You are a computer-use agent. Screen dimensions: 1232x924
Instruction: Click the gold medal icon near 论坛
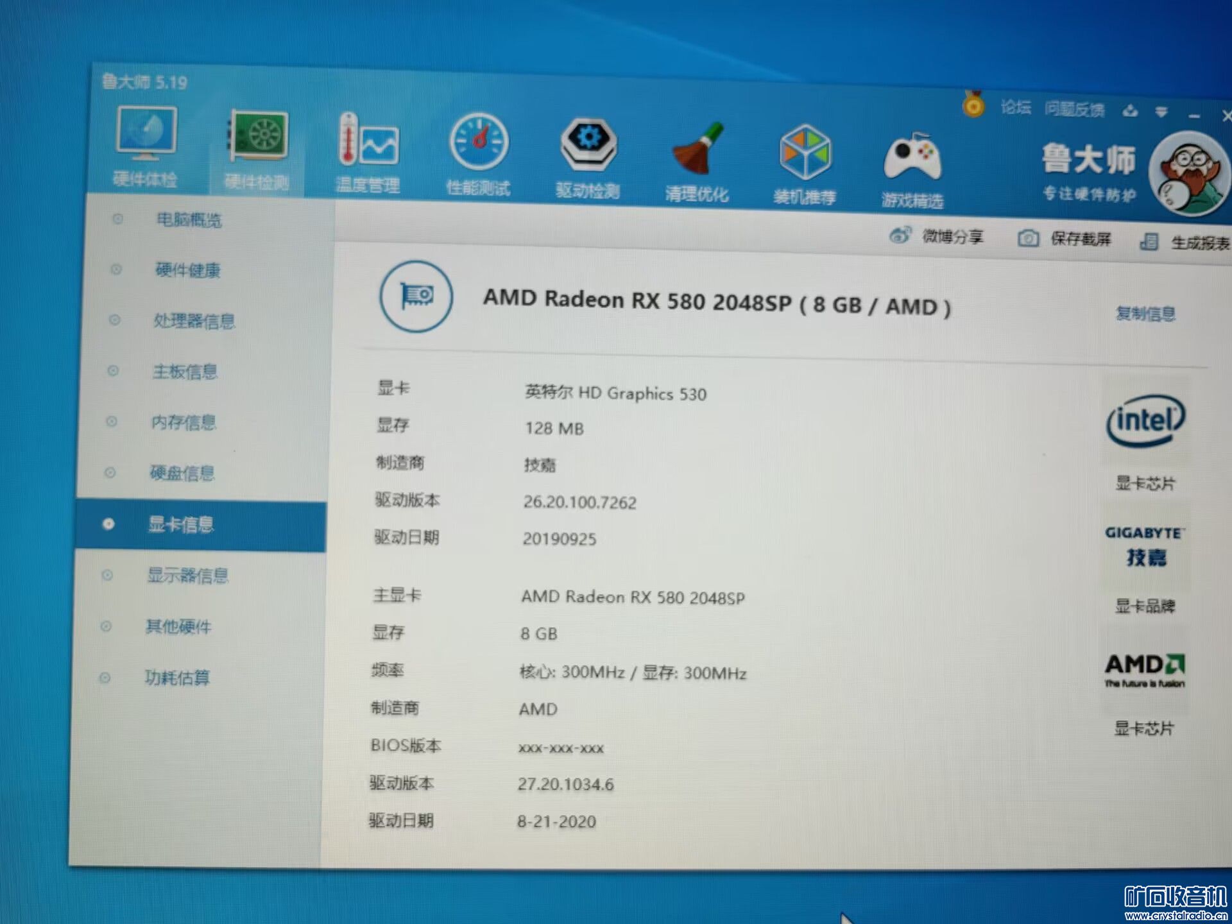coord(973,105)
